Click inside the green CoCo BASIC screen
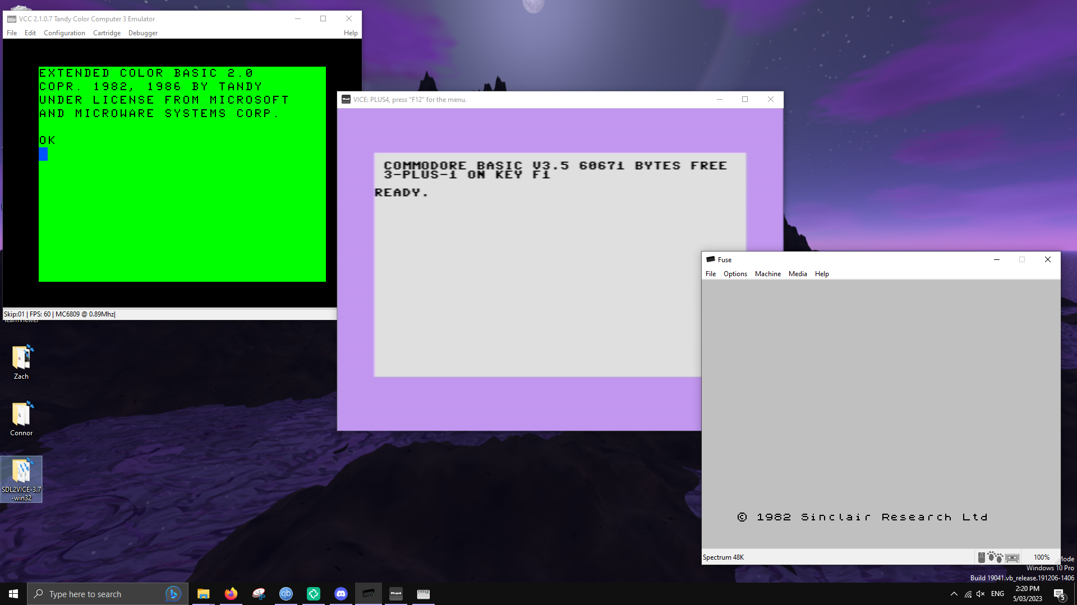The width and height of the screenshot is (1077, 605). 182,174
